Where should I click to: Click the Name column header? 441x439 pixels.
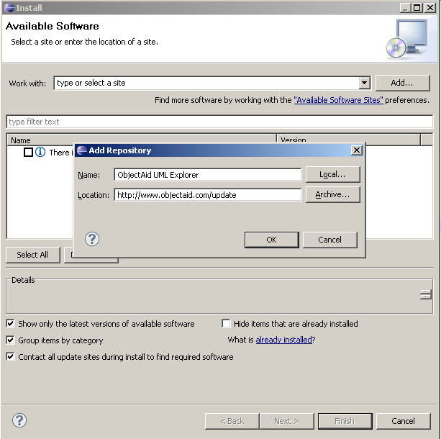click(142, 140)
